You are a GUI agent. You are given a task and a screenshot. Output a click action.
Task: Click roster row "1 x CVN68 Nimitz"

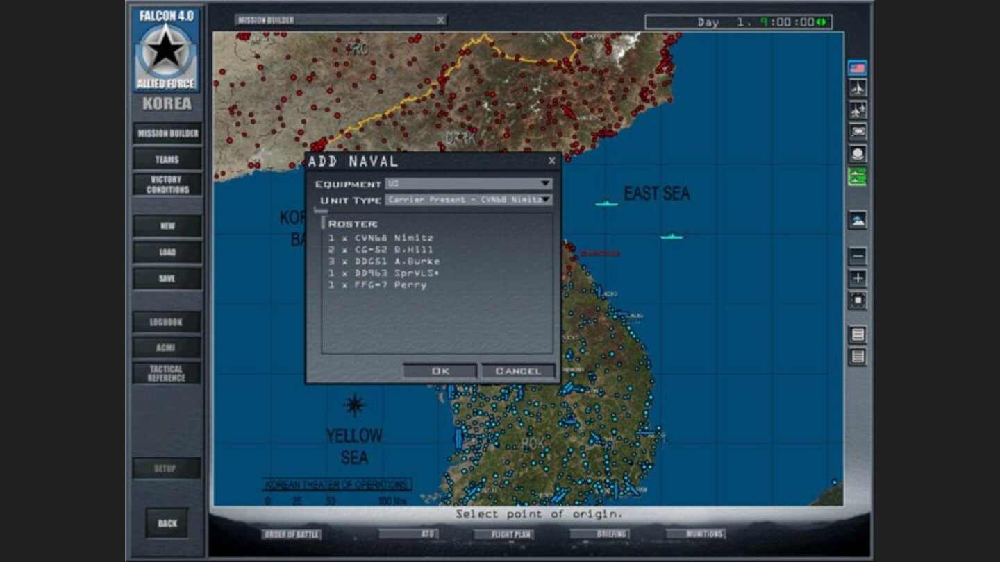[x=381, y=238]
